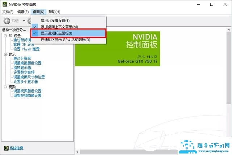This screenshot has width=232, height=155.
Task: Select 3D 设置 tree category label
Action: point(14,36)
